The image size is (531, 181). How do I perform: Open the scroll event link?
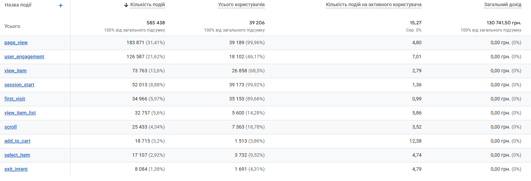coord(11,127)
